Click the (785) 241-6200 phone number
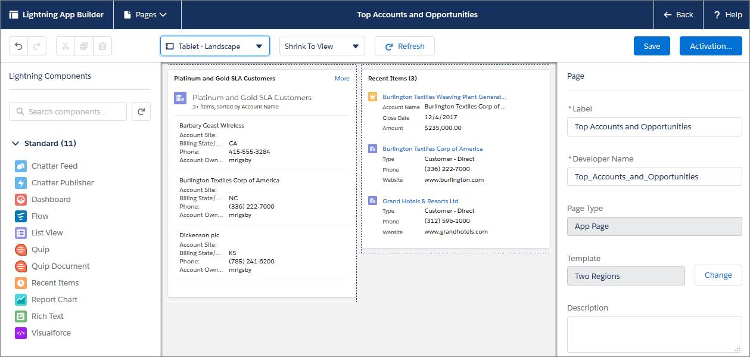The image size is (750, 357). click(x=251, y=262)
